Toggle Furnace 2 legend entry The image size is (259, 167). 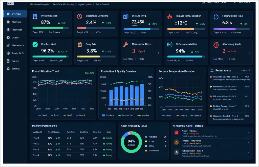[x=182, y=116]
